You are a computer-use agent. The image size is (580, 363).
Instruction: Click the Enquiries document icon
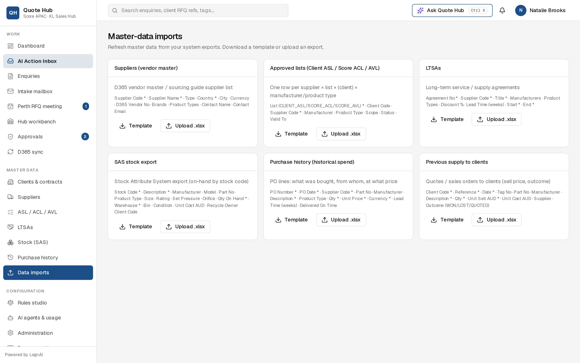tap(10, 76)
